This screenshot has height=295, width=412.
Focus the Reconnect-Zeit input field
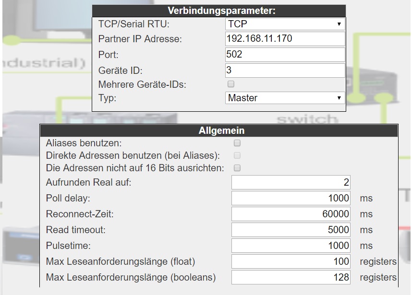[291, 213]
